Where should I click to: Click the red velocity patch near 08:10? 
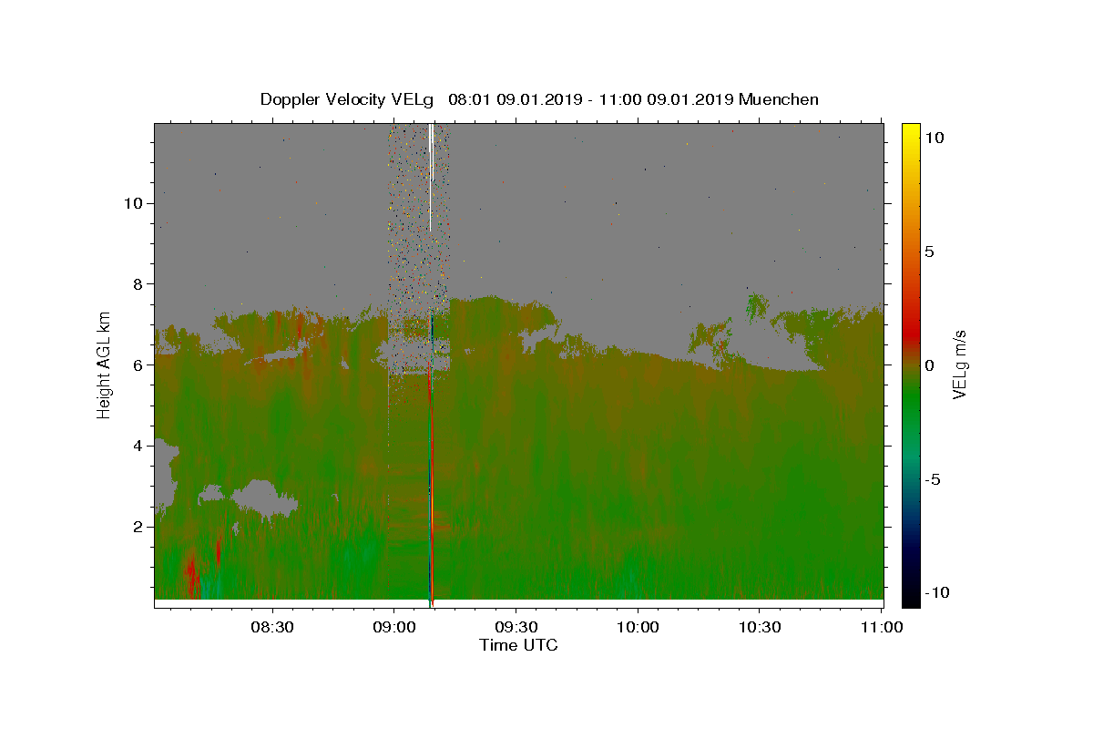click(x=191, y=574)
